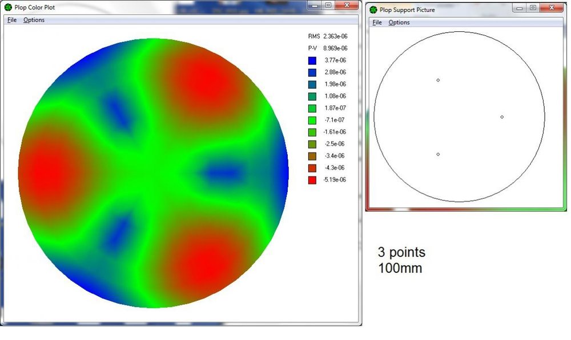The height and width of the screenshot is (340, 571).
Task: Open File menu in Plop Color Plot
Action: pos(12,20)
